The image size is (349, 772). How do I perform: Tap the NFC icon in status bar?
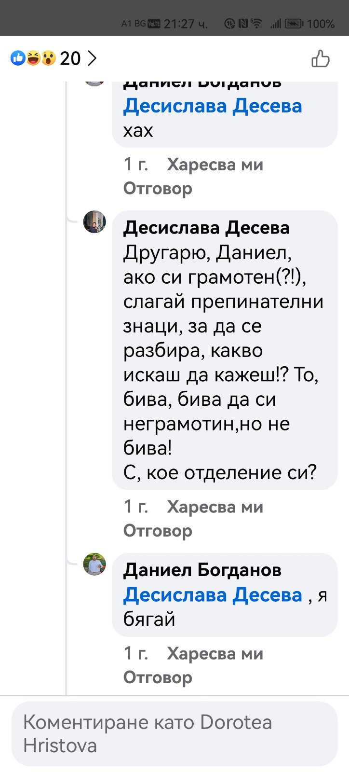pos(243,24)
